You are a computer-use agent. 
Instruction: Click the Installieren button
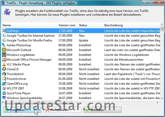coord(22,110)
